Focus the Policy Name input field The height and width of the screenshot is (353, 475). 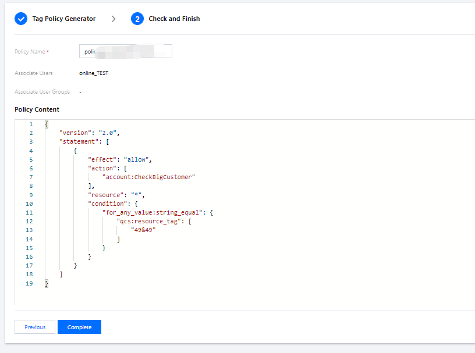click(125, 52)
